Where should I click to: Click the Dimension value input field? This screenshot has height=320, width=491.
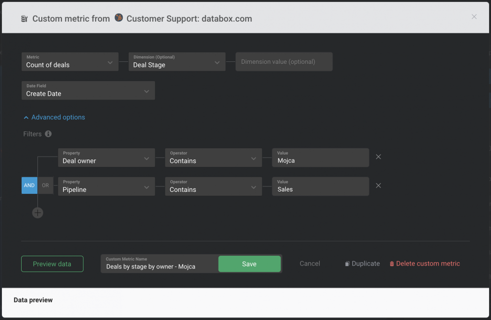[x=284, y=62]
